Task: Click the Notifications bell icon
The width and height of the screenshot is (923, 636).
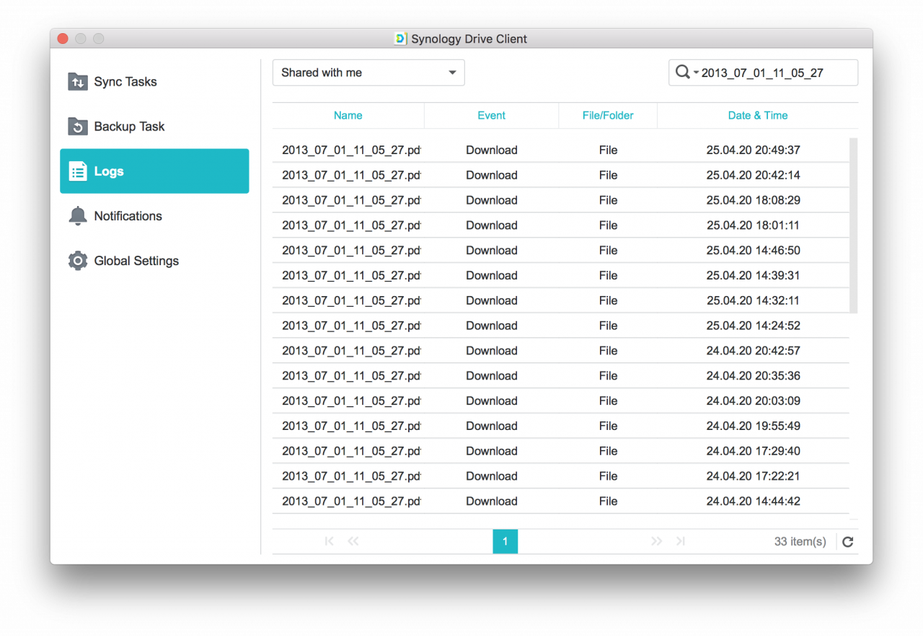Action: pyautogui.click(x=78, y=216)
